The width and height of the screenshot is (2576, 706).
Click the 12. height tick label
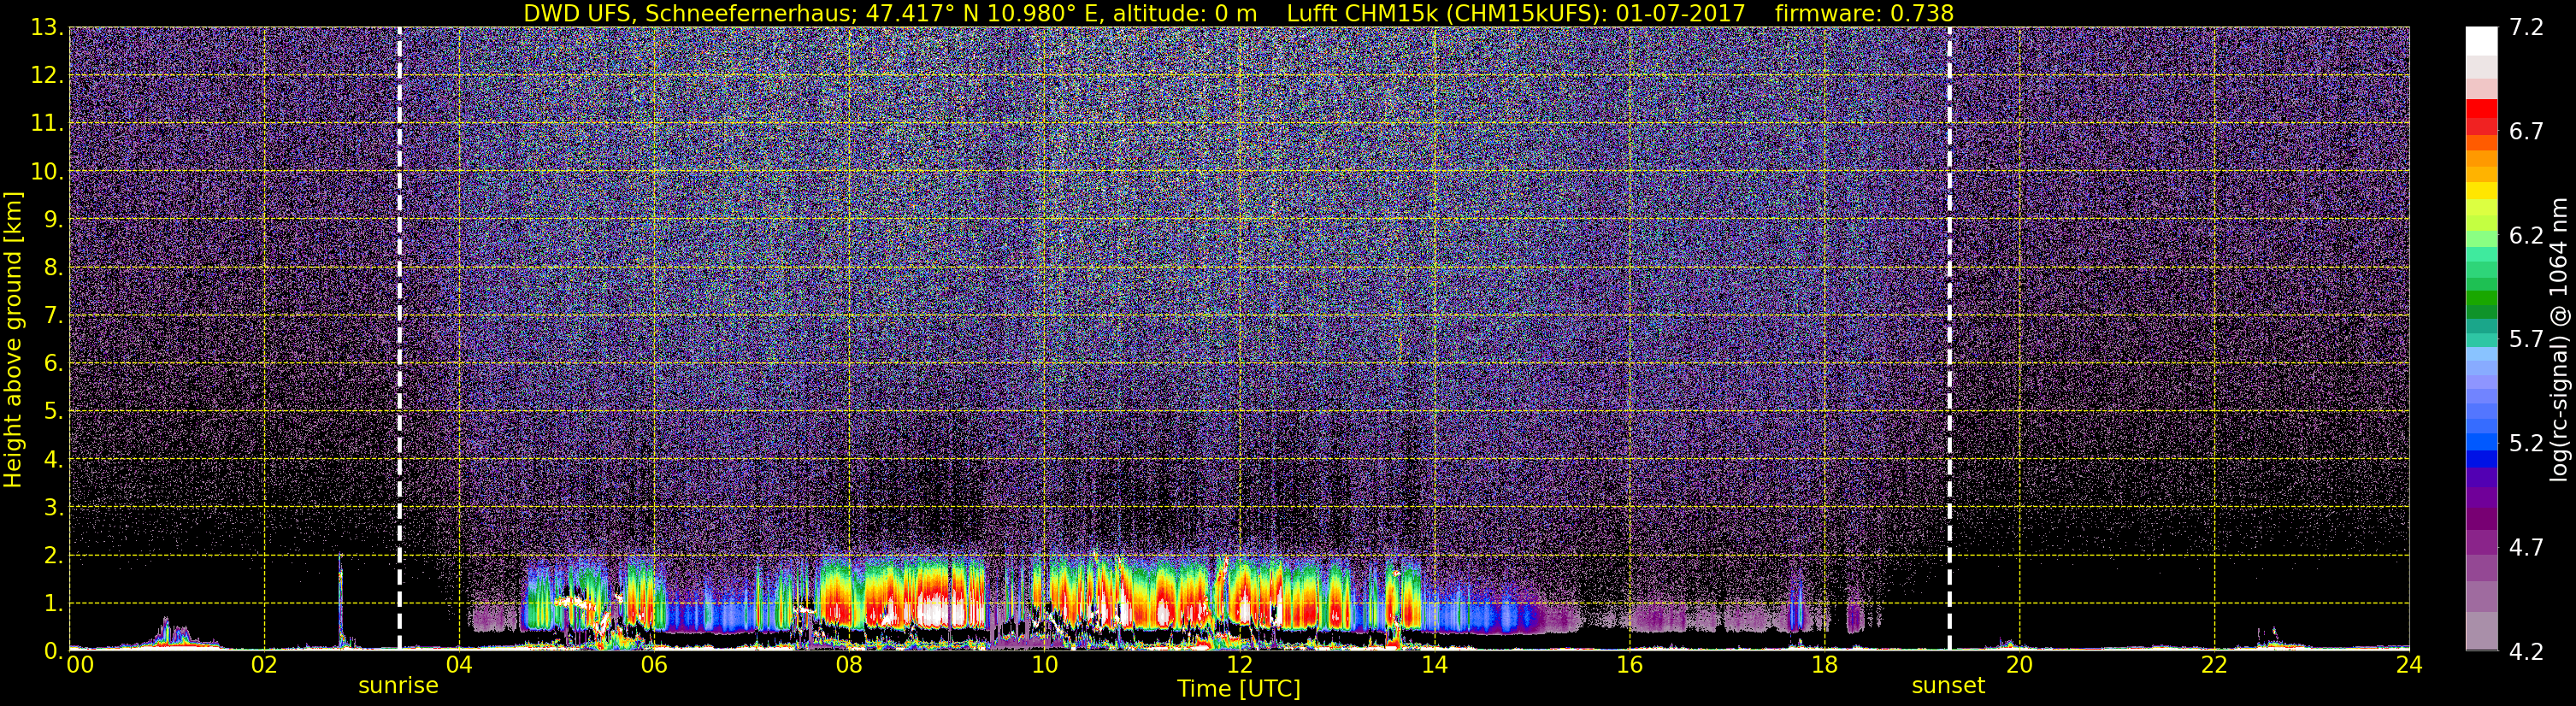(48, 75)
